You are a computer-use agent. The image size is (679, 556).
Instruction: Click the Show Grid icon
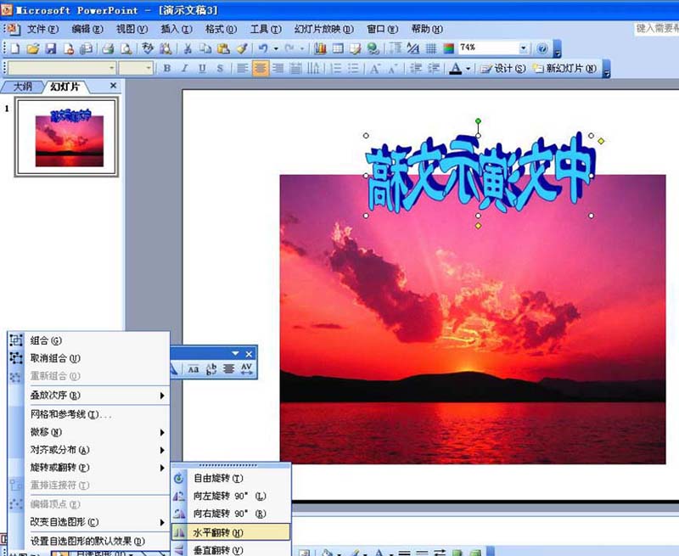pos(431,48)
